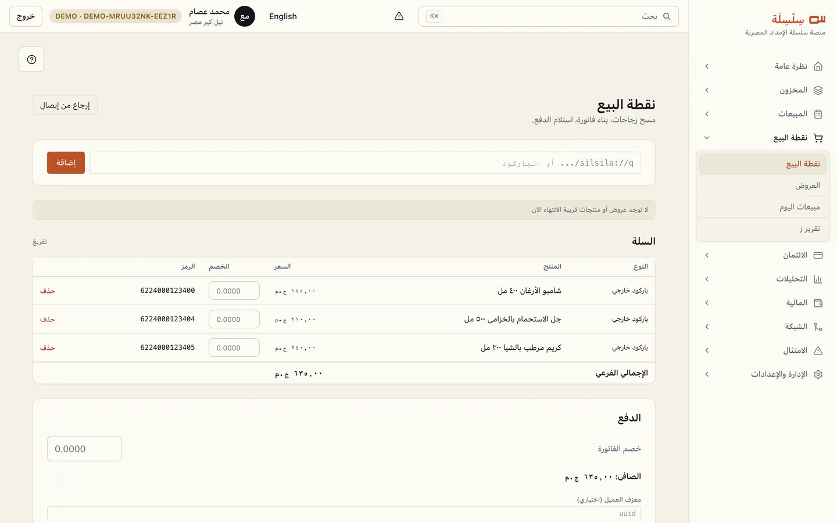This screenshot has width=837, height=523.
Task: Click the product name شامبو الأرغان ٤٠٠ مل
Action: (530, 291)
